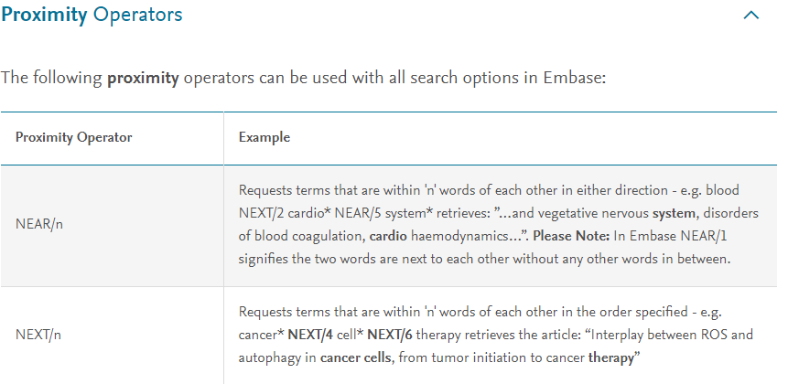
Task: Collapse the Proximity Operators section chevron
Action: 750,16
